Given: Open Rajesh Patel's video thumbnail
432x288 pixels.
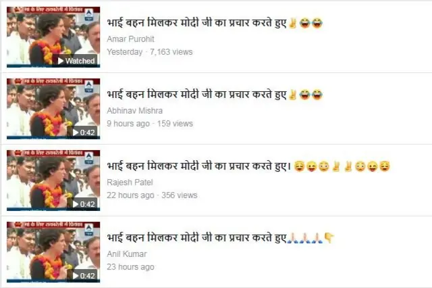Looking at the screenshot, I should [53, 181].
